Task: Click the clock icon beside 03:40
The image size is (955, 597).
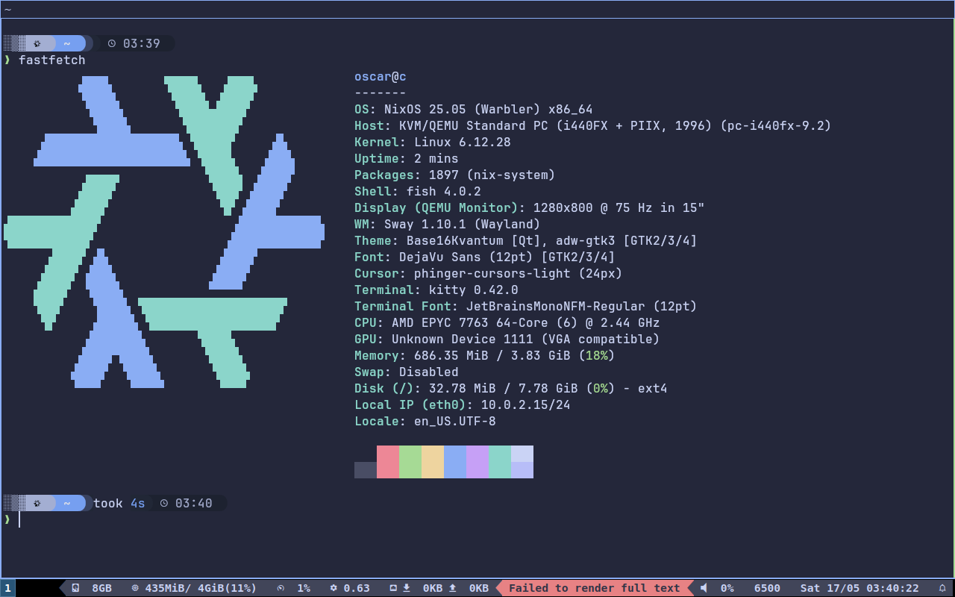Action: pos(164,503)
